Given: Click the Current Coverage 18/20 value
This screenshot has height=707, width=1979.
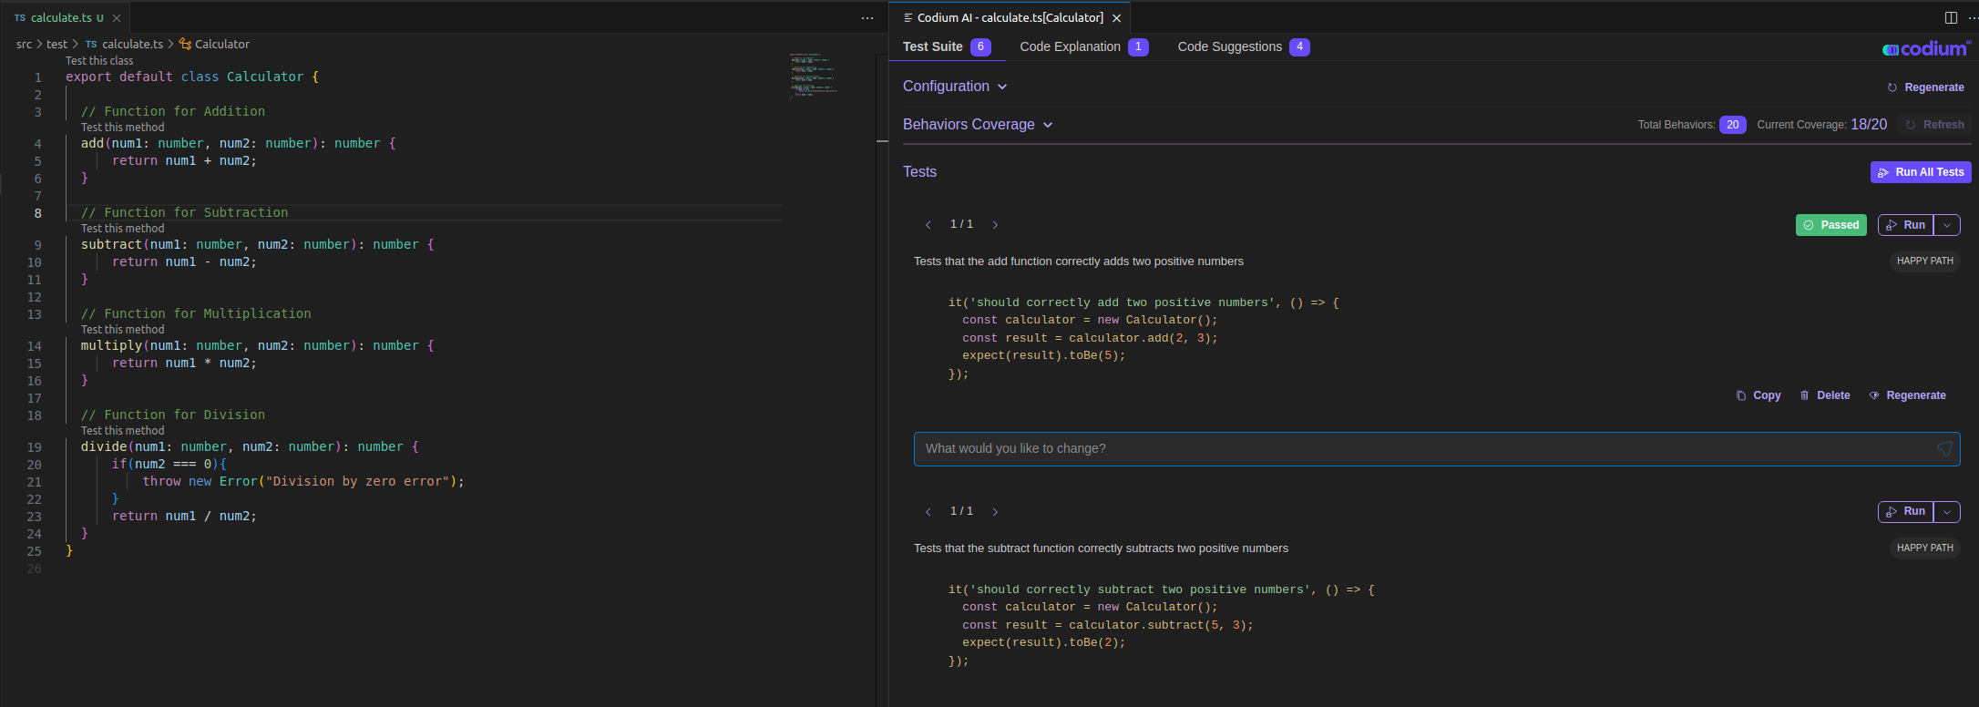Looking at the screenshot, I should click(x=1869, y=125).
